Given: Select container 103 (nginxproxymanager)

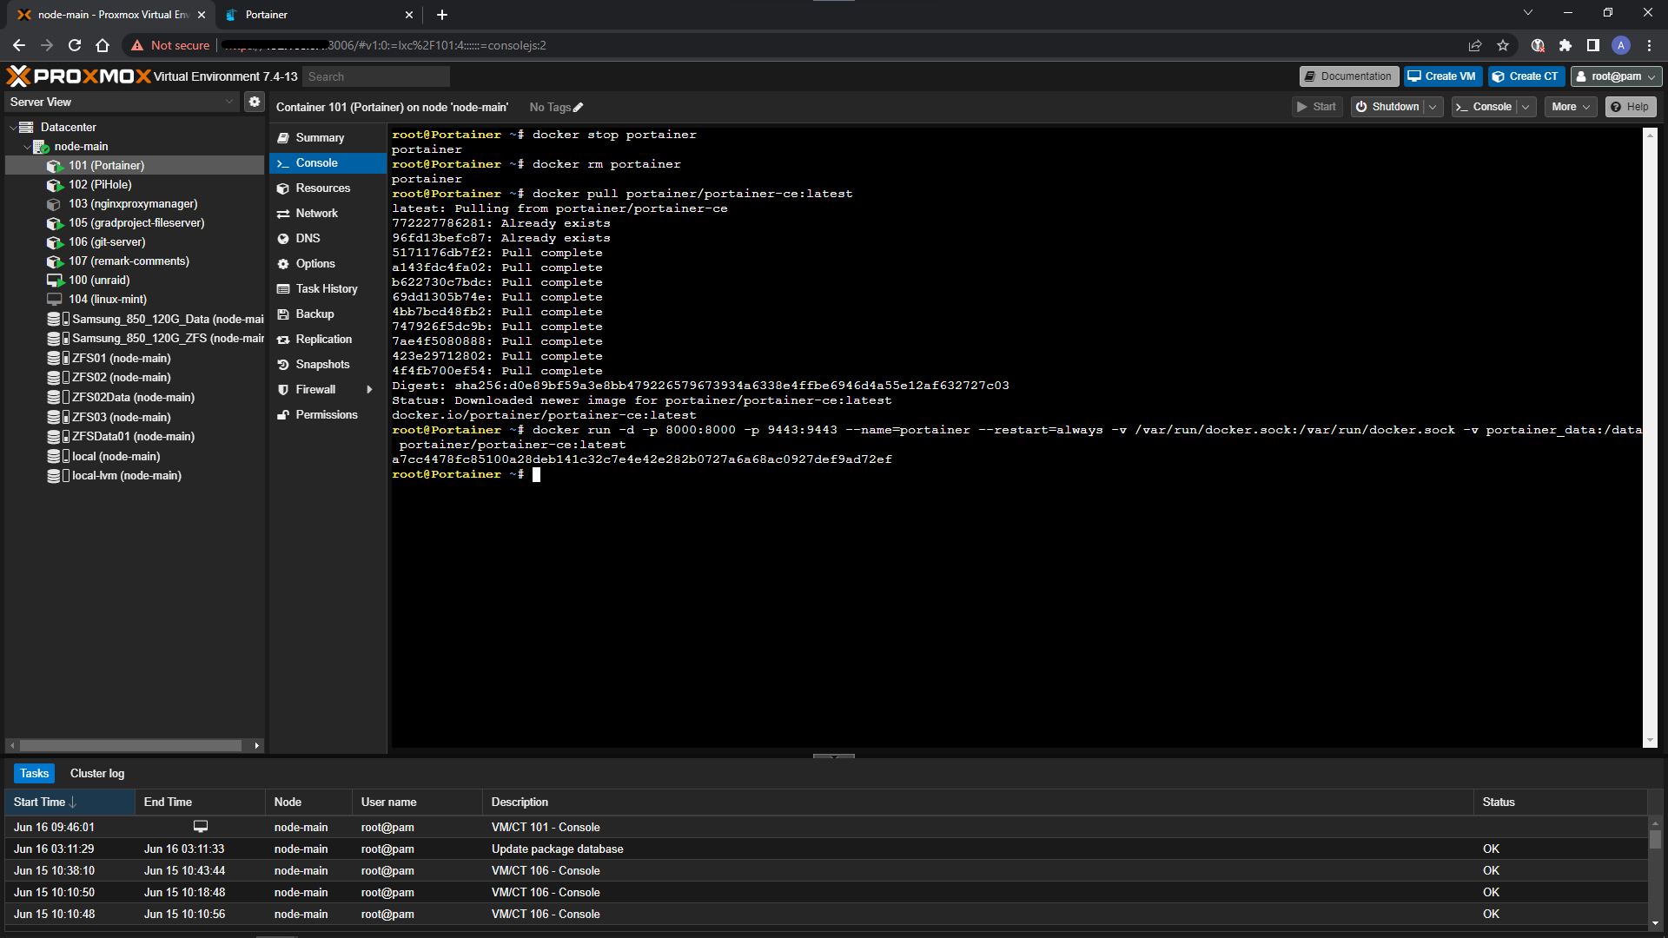Looking at the screenshot, I should tap(133, 203).
